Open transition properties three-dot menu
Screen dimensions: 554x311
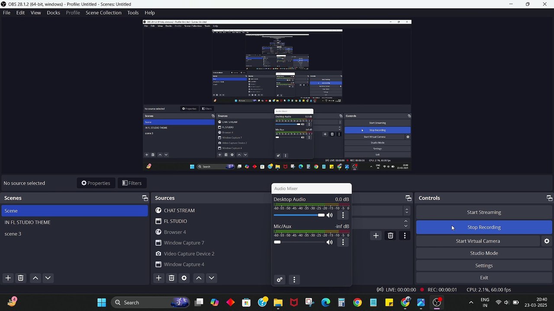pyautogui.click(x=405, y=235)
